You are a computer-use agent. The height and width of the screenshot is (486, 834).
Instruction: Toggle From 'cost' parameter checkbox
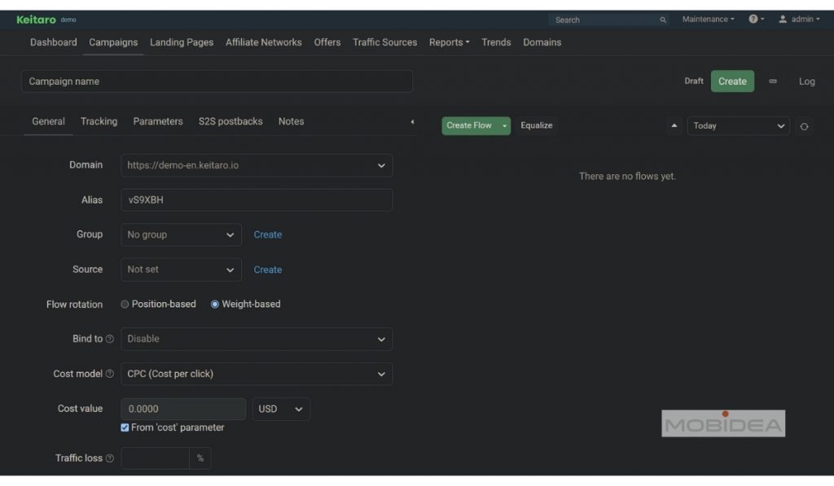coord(125,427)
